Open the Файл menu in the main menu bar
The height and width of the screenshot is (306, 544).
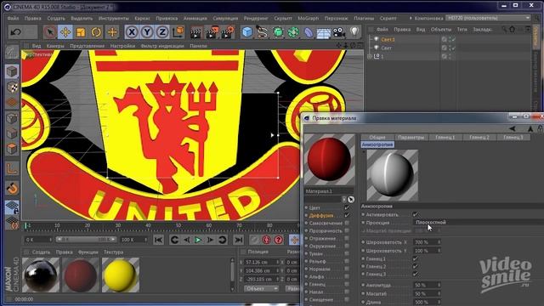(x=14, y=19)
